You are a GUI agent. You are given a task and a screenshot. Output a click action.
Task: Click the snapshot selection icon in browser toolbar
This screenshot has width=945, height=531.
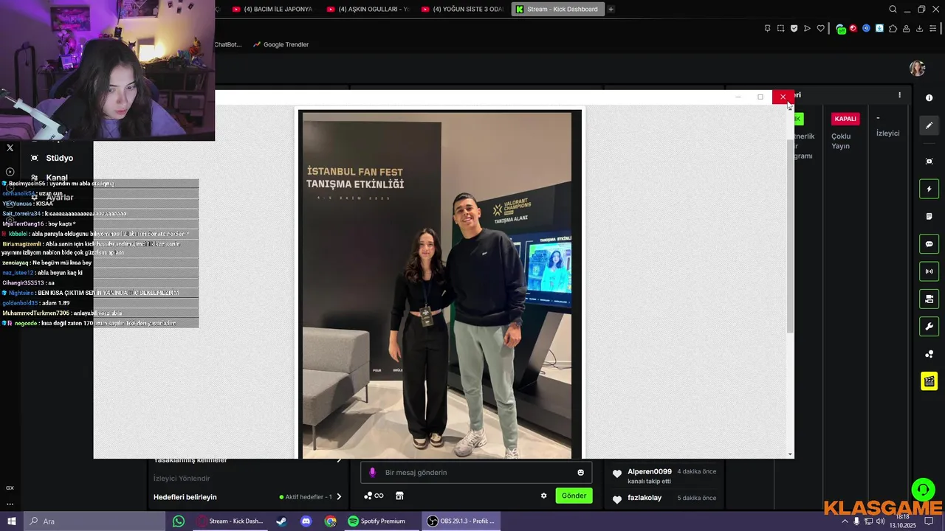coord(780,28)
